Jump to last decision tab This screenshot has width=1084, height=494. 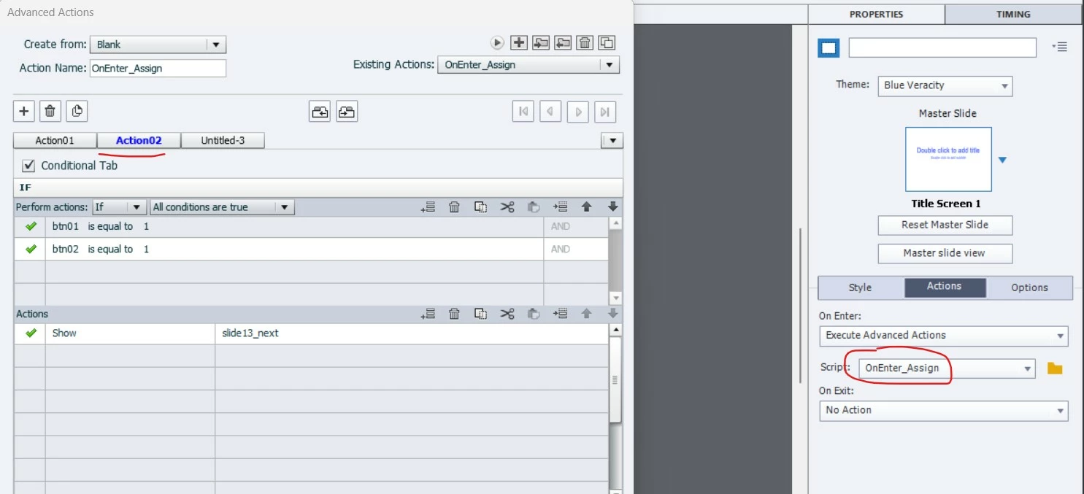(x=605, y=112)
